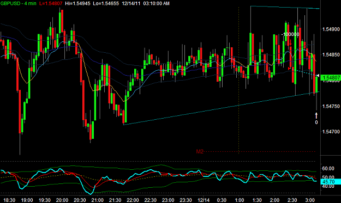Click the 20:30 time axis label
Viewport: 341px width, 203px height.
coord(80,200)
